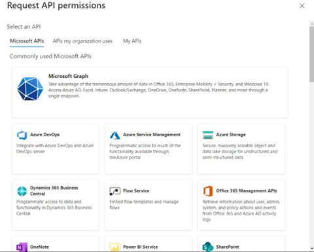Click the Power BI Service icon
Screen dimensions: 314x252
[x=115, y=247]
